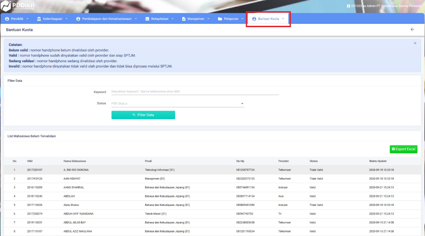Click Teknologi Informasi (S1) prodi cell

click(160, 170)
